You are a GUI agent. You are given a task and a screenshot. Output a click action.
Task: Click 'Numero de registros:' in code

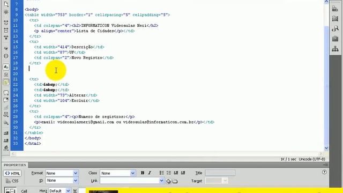(x=102, y=117)
